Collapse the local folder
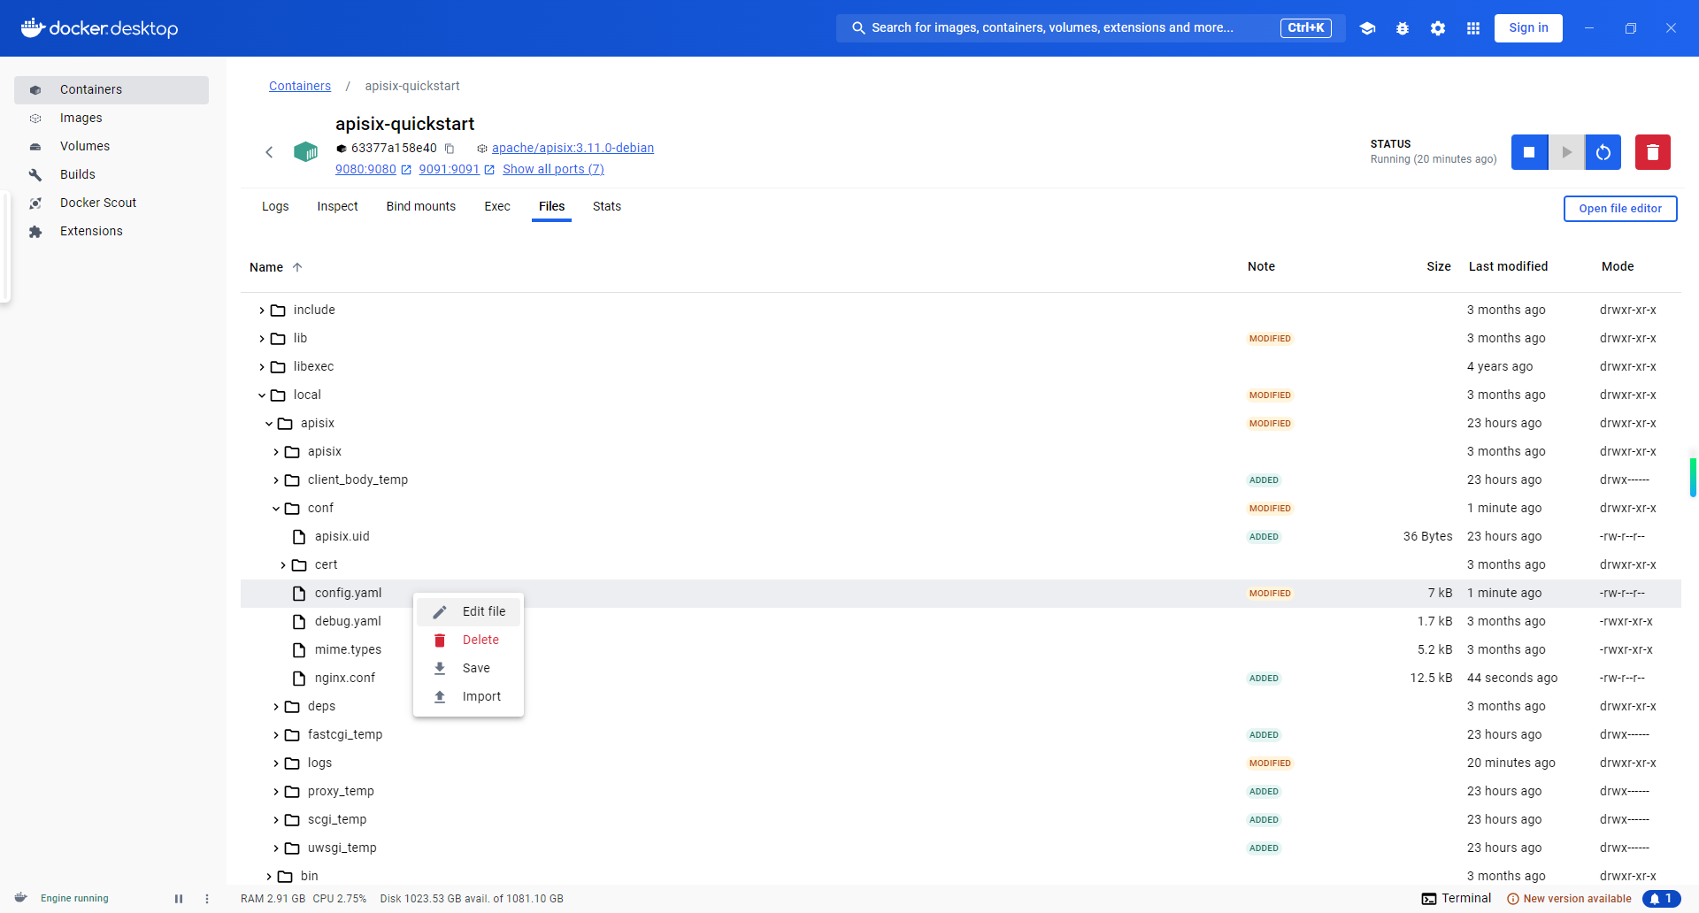The width and height of the screenshot is (1699, 913). click(x=262, y=395)
